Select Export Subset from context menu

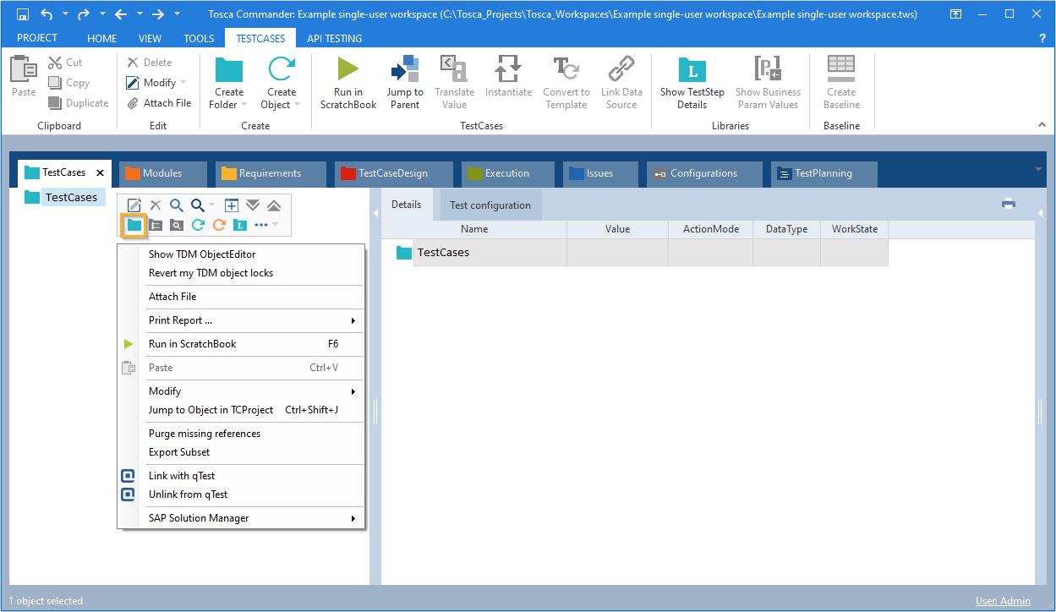(179, 452)
